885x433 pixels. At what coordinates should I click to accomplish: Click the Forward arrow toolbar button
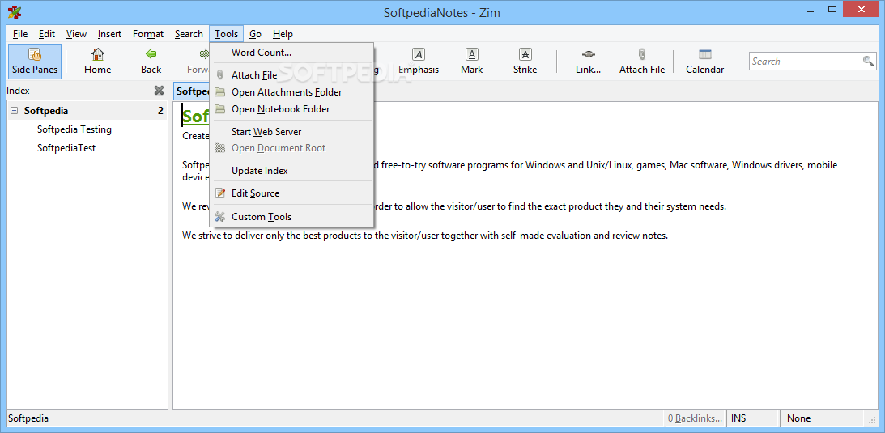tap(198, 62)
